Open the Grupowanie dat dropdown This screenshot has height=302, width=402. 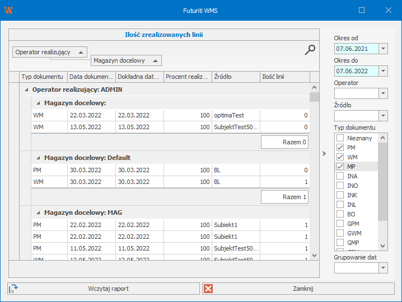pyautogui.click(x=383, y=268)
